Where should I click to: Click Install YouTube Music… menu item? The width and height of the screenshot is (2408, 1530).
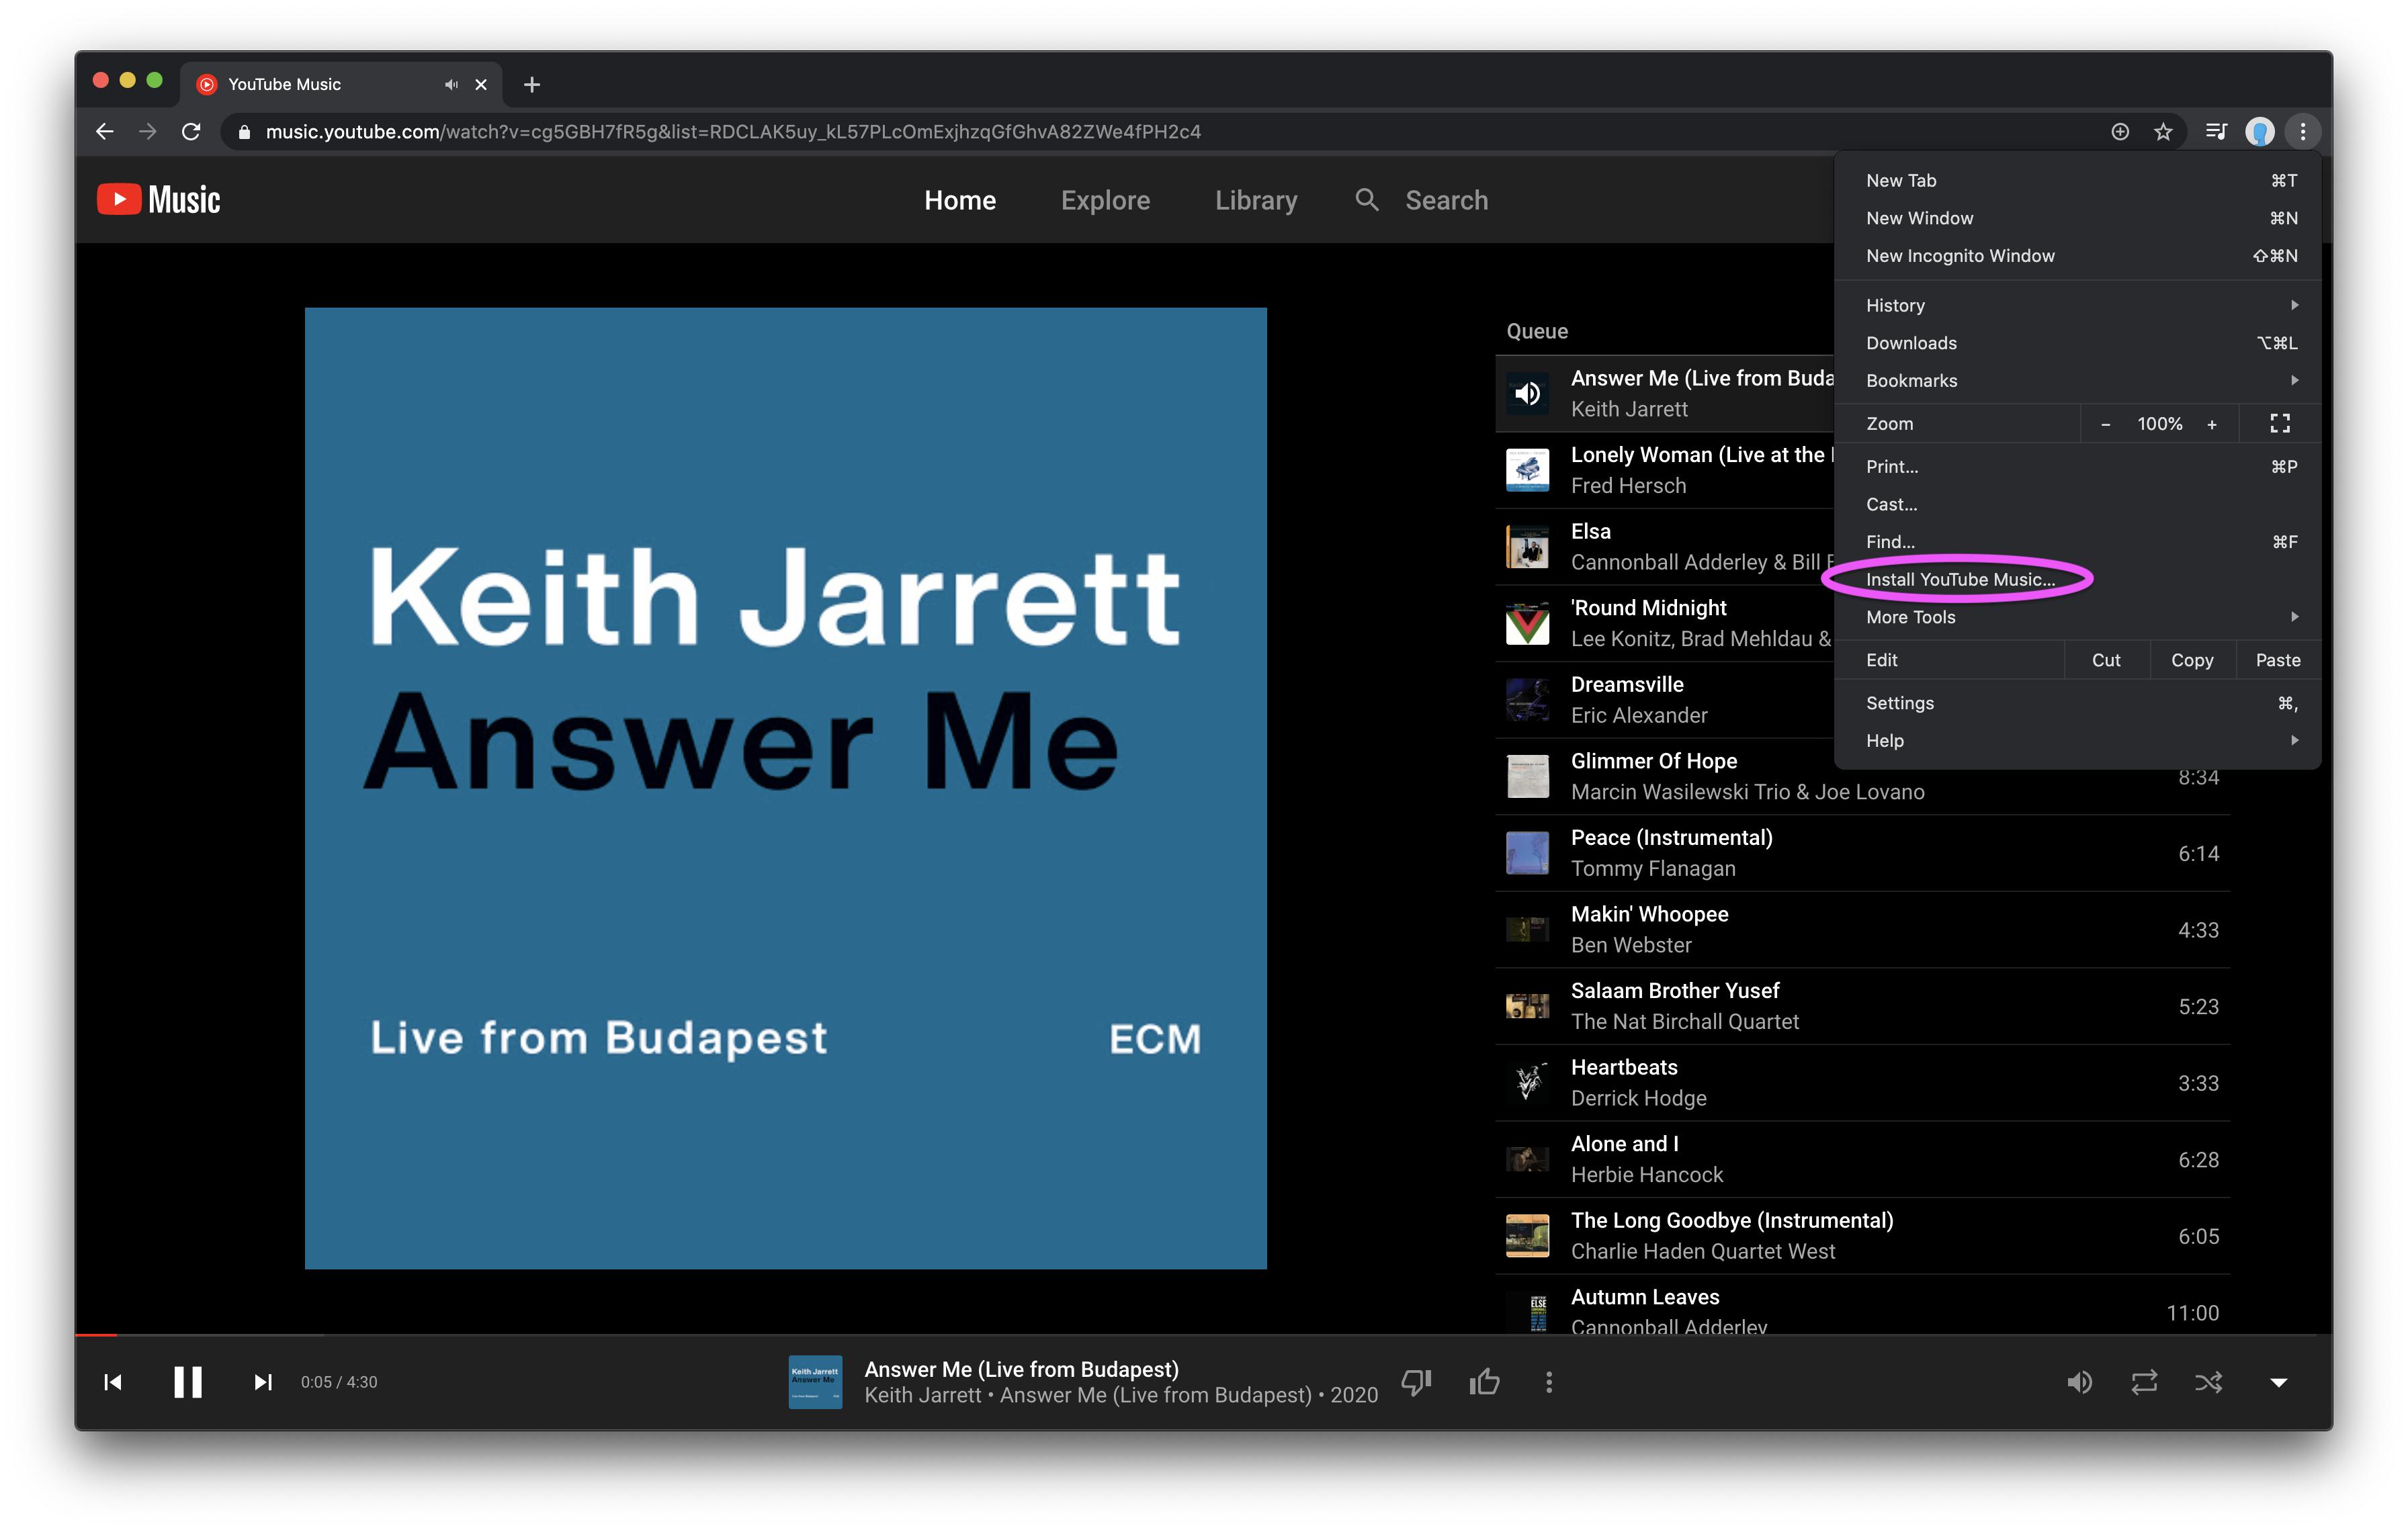click(2078, 580)
